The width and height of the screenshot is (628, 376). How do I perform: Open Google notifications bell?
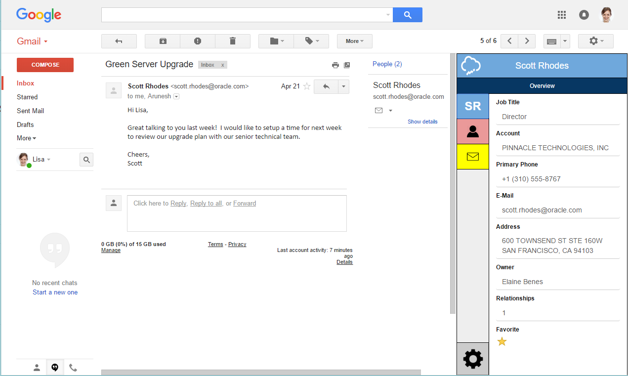tap(584, 15)
